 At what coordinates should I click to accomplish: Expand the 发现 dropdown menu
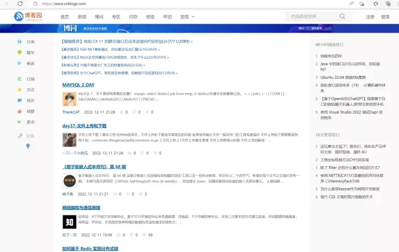tap(187, 17)
